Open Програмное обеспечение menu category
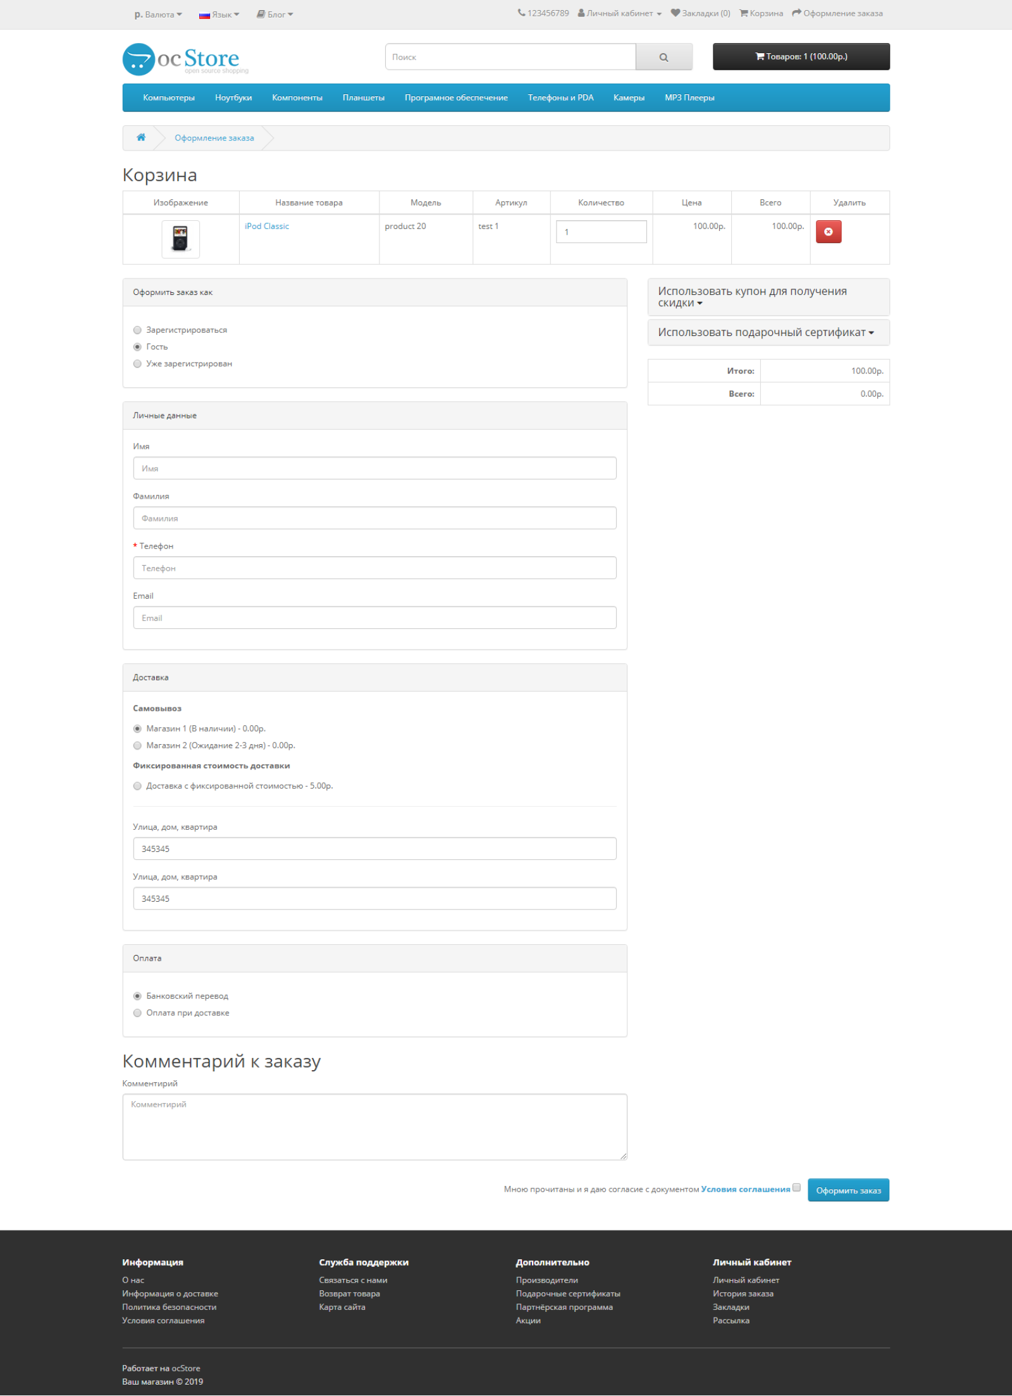1012x1396 pixels. (456, 97)
